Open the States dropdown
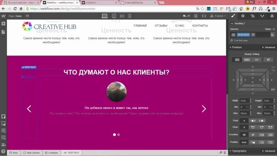This screenshot has width=277, height=156. coord(270,29)
